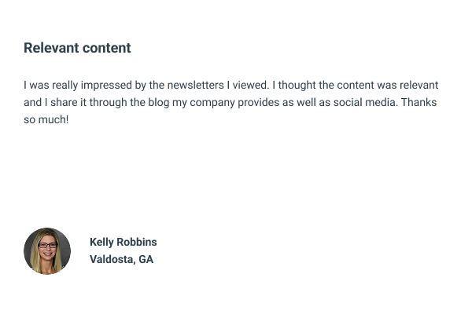
Task: Click the first name "Kelly"
Action: 103,242
